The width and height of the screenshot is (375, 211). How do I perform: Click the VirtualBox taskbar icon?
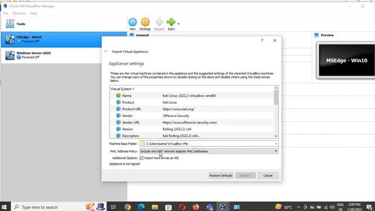[x=223, y=207]
